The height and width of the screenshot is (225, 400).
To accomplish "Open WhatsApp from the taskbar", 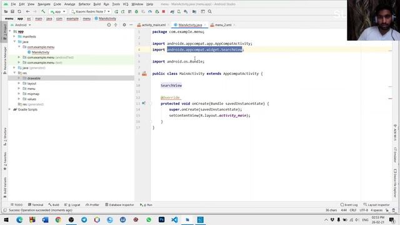I will click(149, 219).
